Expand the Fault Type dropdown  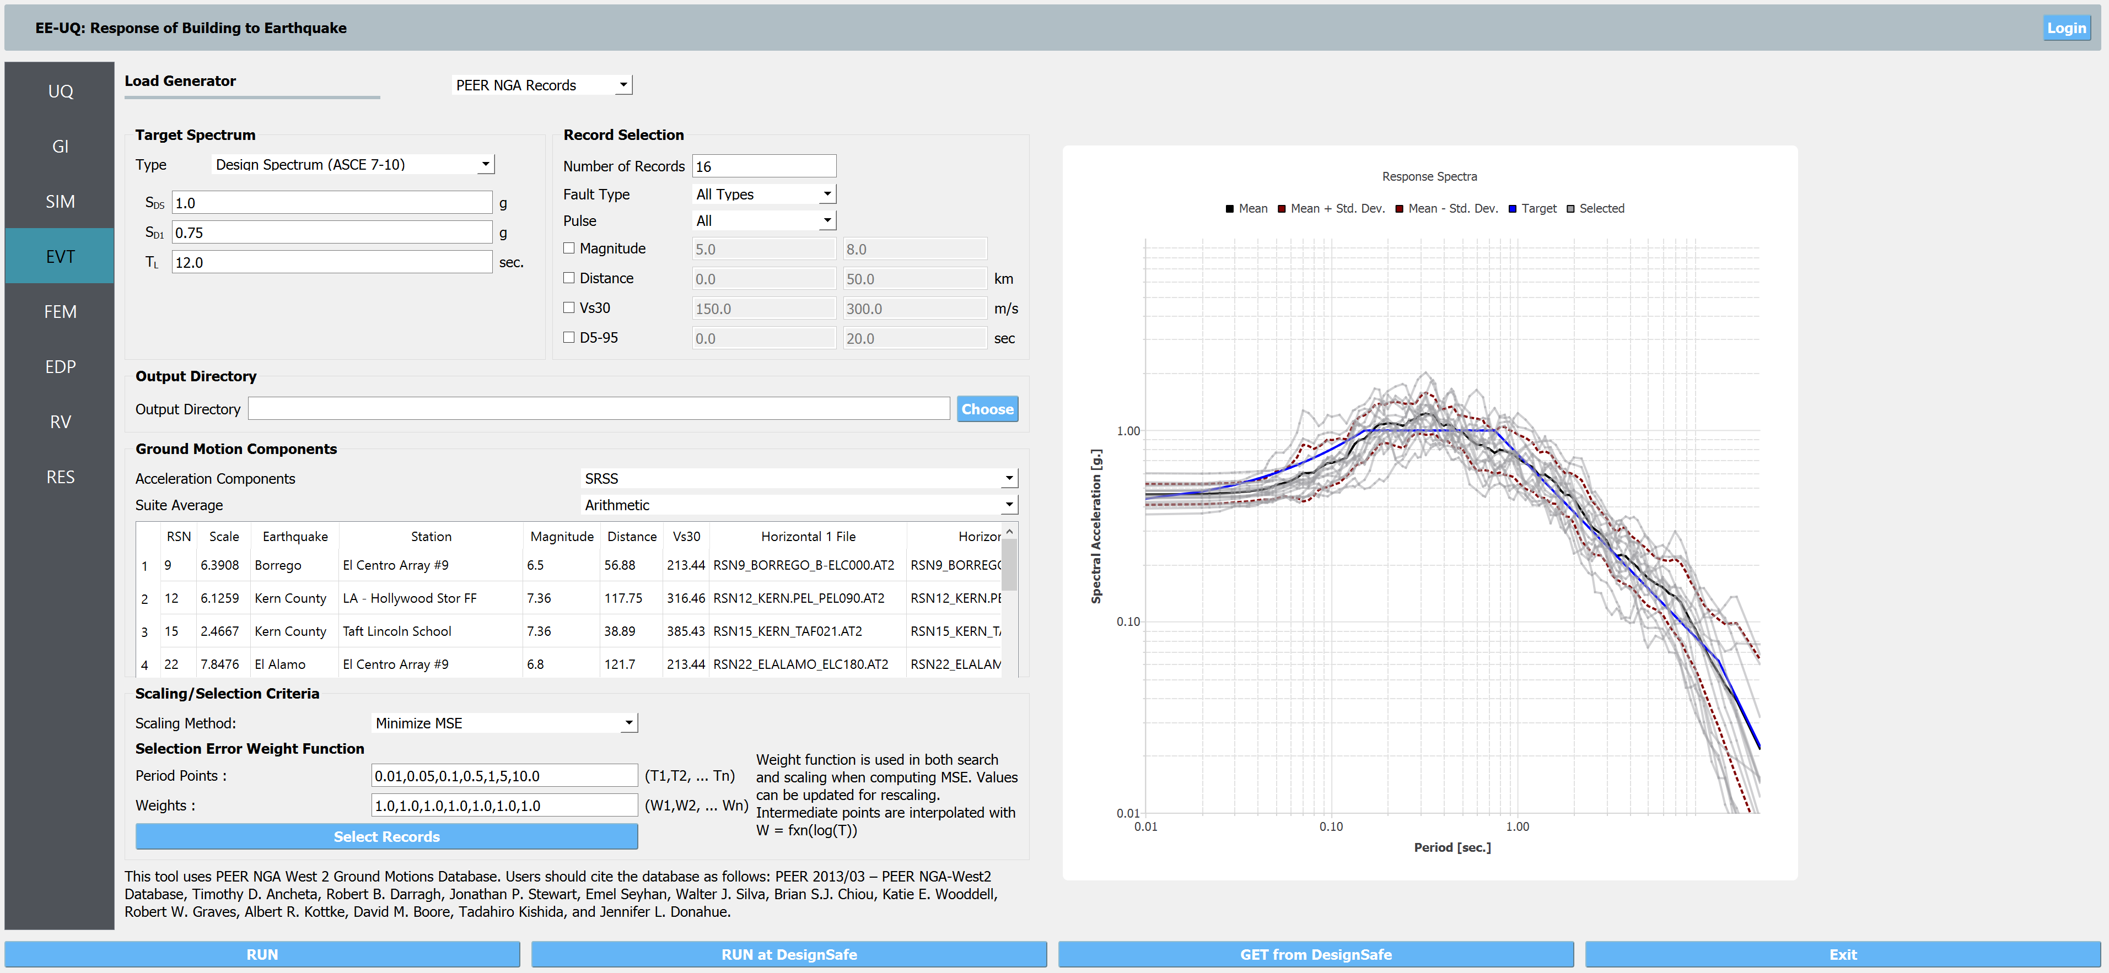[764, 194]
